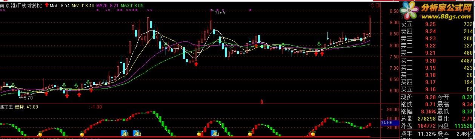475x139 pixels.
Task: Select the 卖一 9.21 order row
Action: pyautogui.click(x=437, y=52)
